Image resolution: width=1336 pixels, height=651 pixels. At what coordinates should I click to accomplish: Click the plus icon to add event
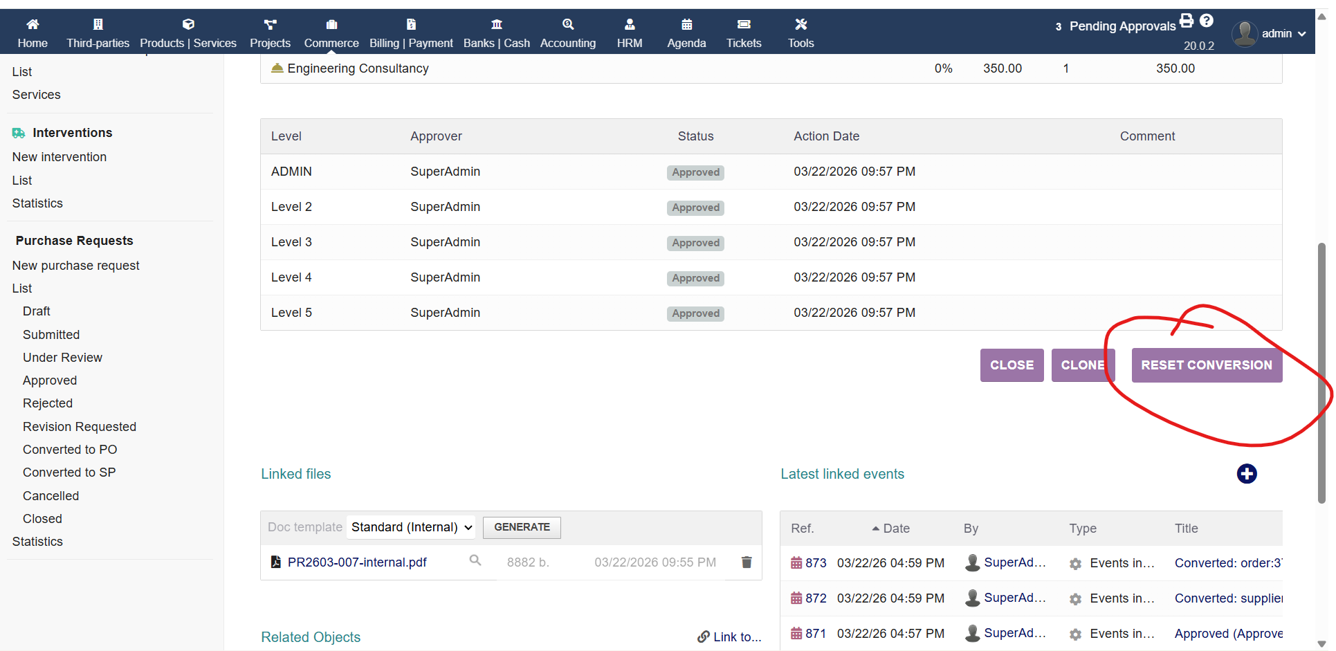[1246, 474]
